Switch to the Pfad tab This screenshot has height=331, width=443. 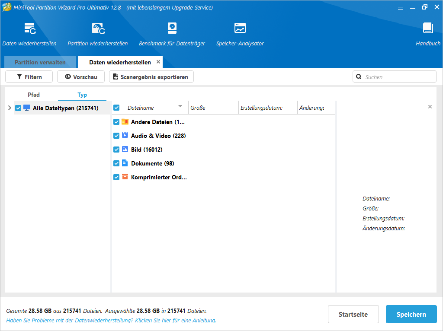coord(34,94)
